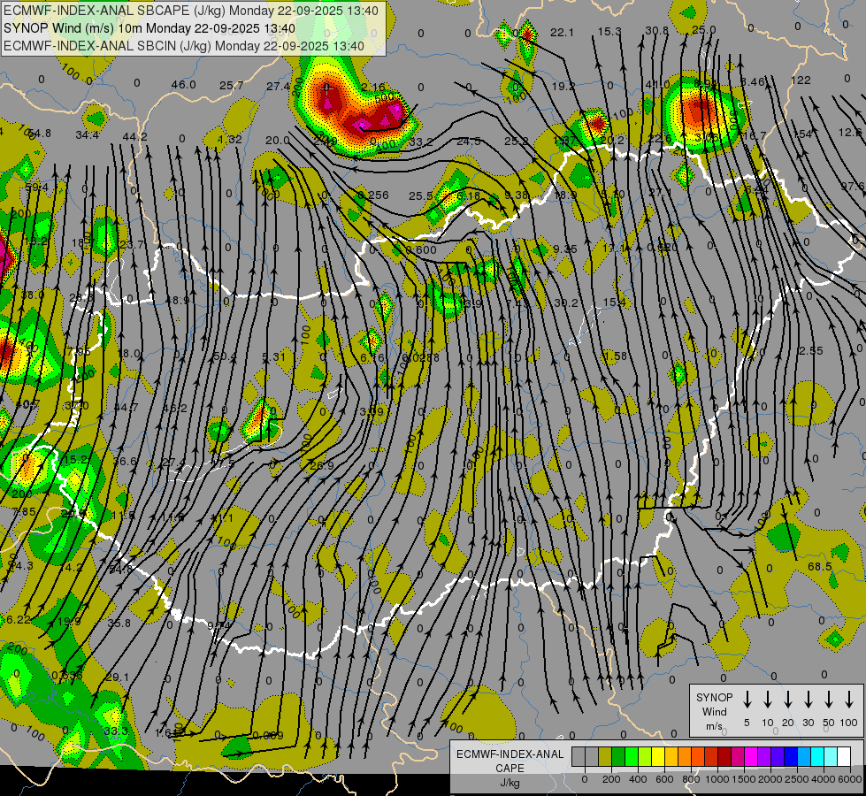866x796 pixels.
Task: Click the 20 m/s wind arrow in legend
Action: 788,700
